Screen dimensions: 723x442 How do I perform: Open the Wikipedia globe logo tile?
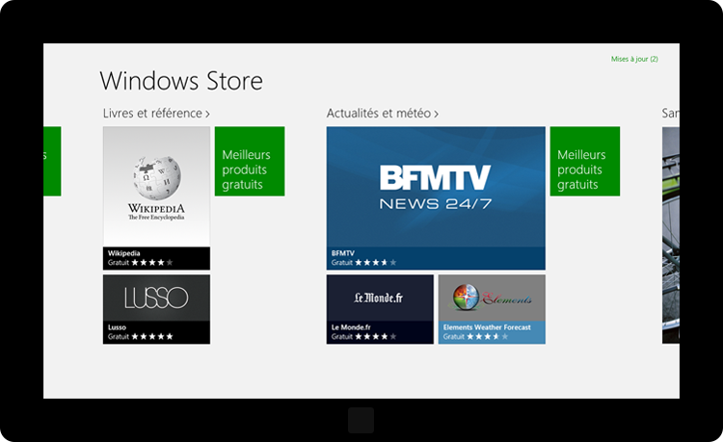[156, 186]
